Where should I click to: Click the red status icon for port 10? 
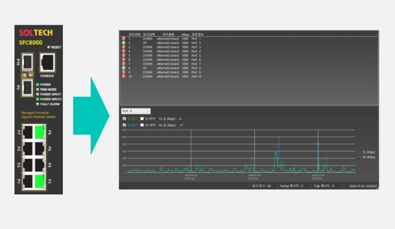coord(123,76)
